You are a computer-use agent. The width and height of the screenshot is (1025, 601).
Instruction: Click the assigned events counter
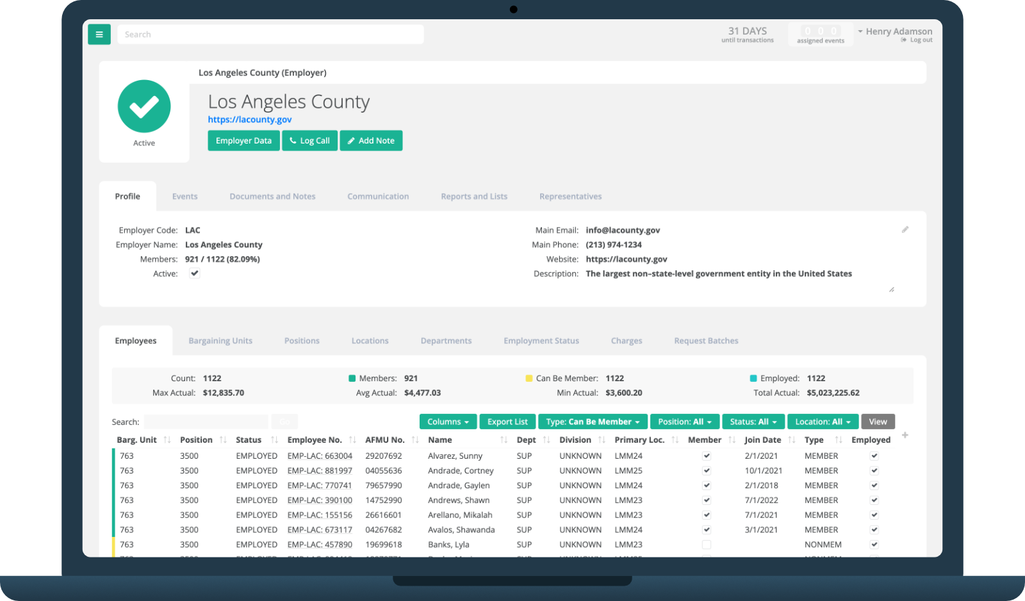(821, 35)
